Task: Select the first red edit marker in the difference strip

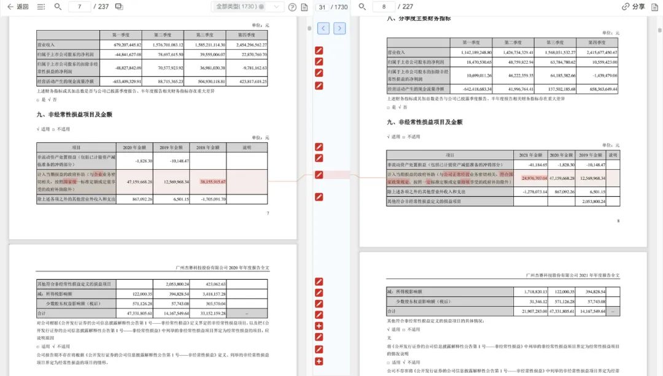Action: 319,51
